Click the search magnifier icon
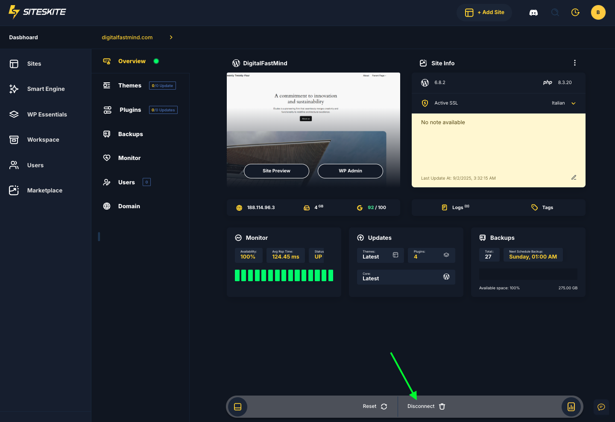This screenshot has height=422, width=615. coord(555,12)
